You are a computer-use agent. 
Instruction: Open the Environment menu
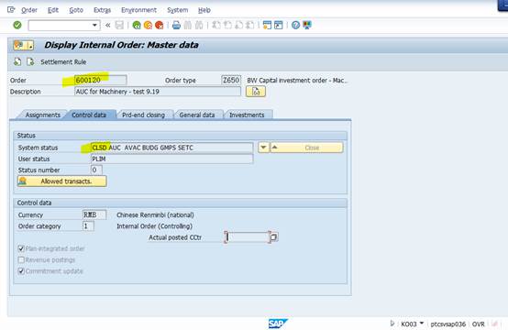(x=138, y=10)
